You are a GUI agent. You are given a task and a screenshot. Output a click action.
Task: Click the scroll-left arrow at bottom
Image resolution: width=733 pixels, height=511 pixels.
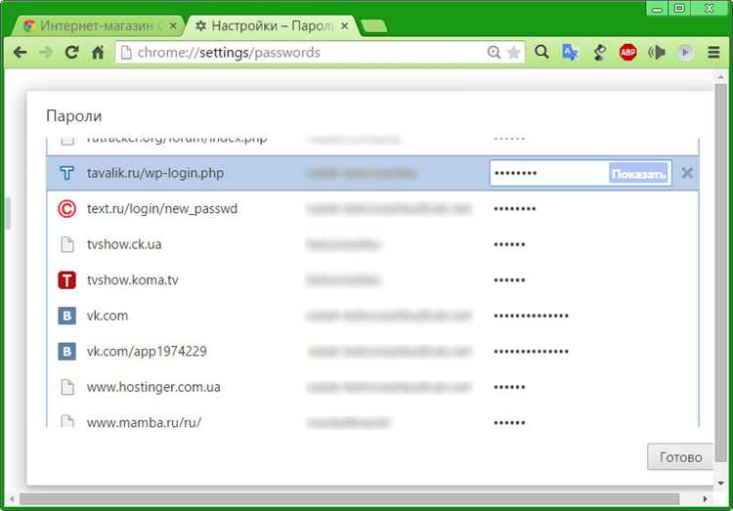click(x=11, y=499)
